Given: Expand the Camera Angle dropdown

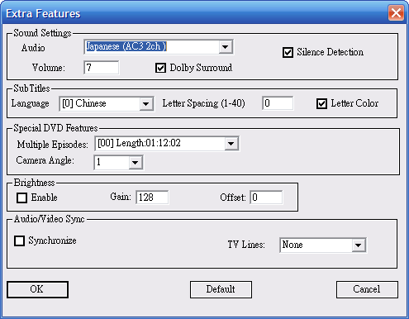Looking at the screenshot, I should pos(135,162).
